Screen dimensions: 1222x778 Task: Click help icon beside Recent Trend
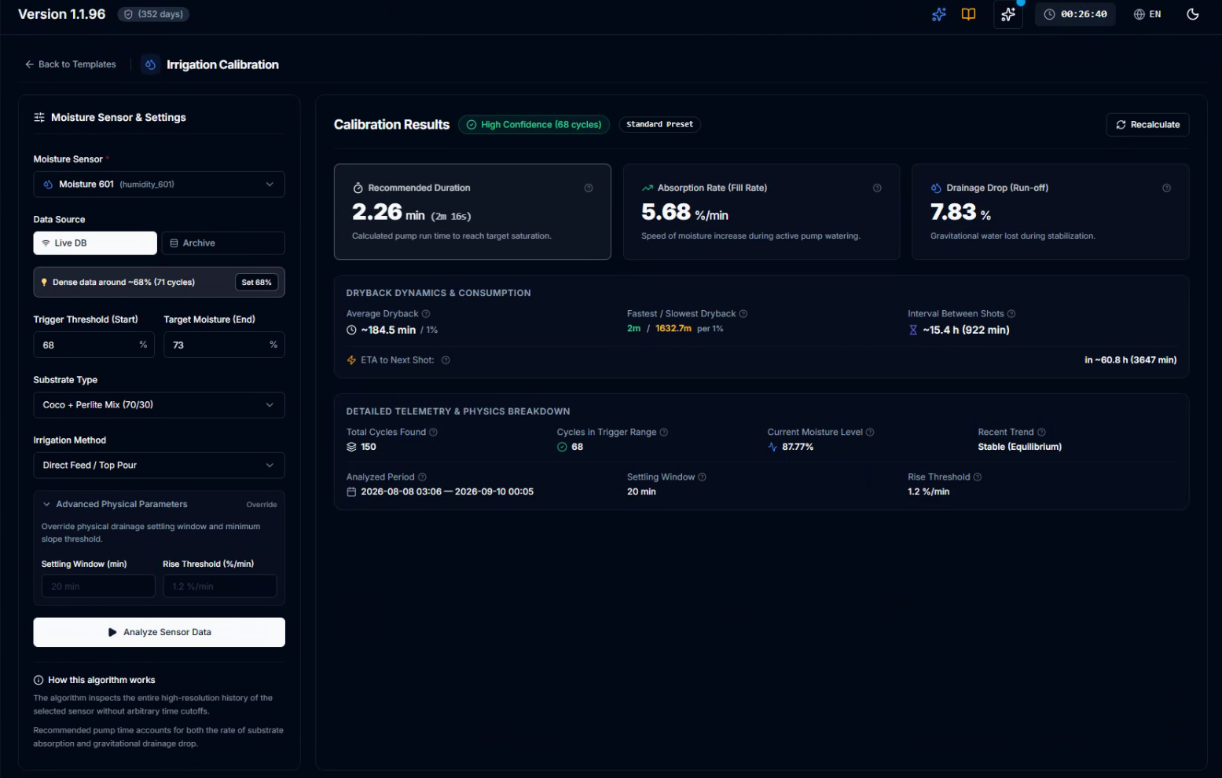[1041, 433]
